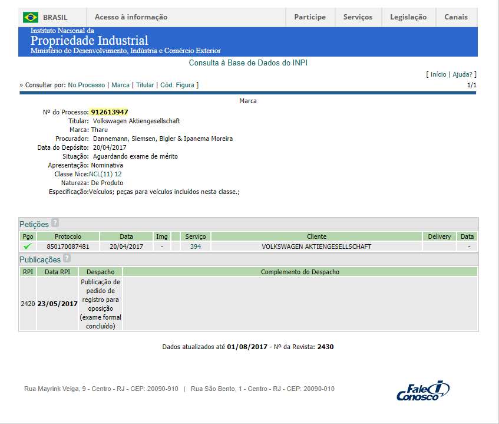Open service code 394 link
Viewport: 499px width, 424px height.
coord(196,246)
